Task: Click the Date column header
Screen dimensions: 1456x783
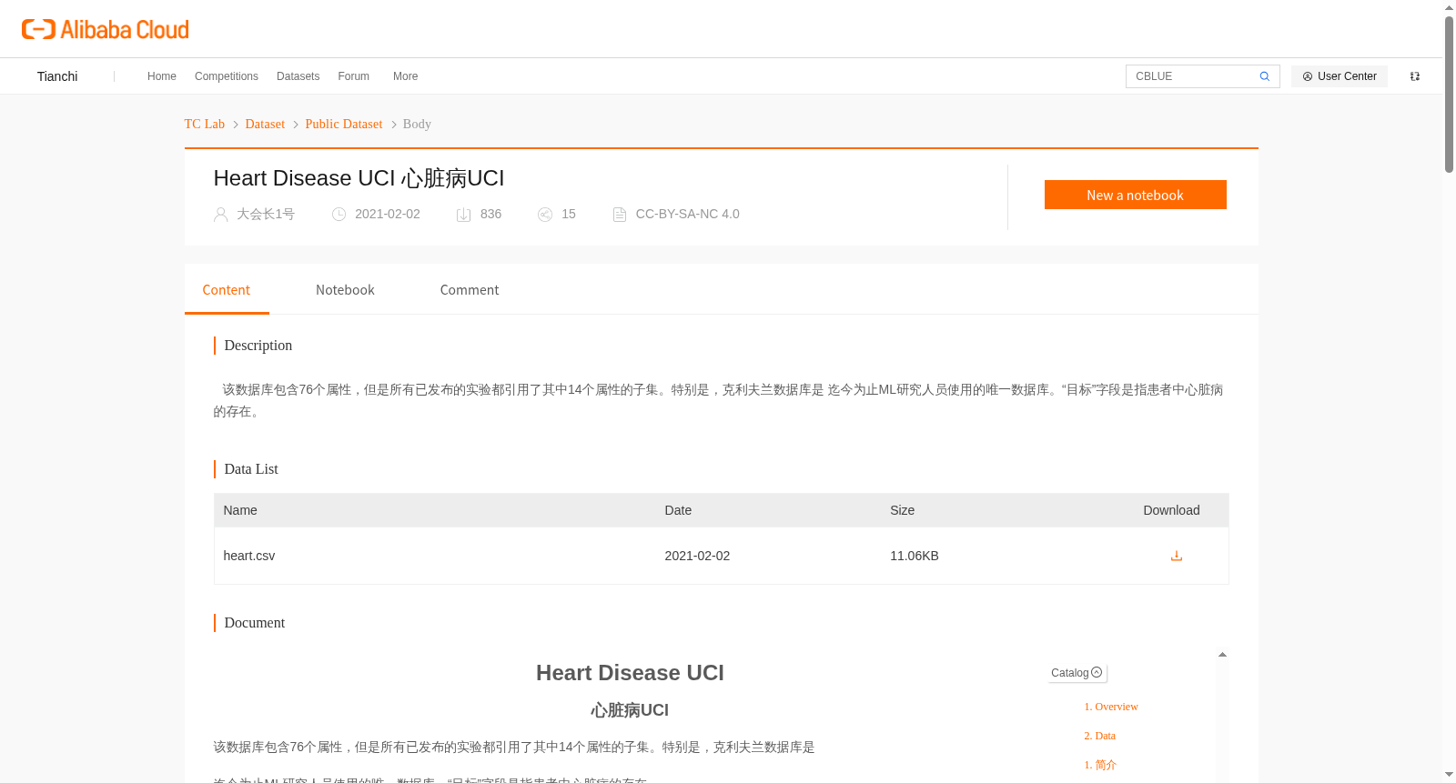Action: [678, 510]
